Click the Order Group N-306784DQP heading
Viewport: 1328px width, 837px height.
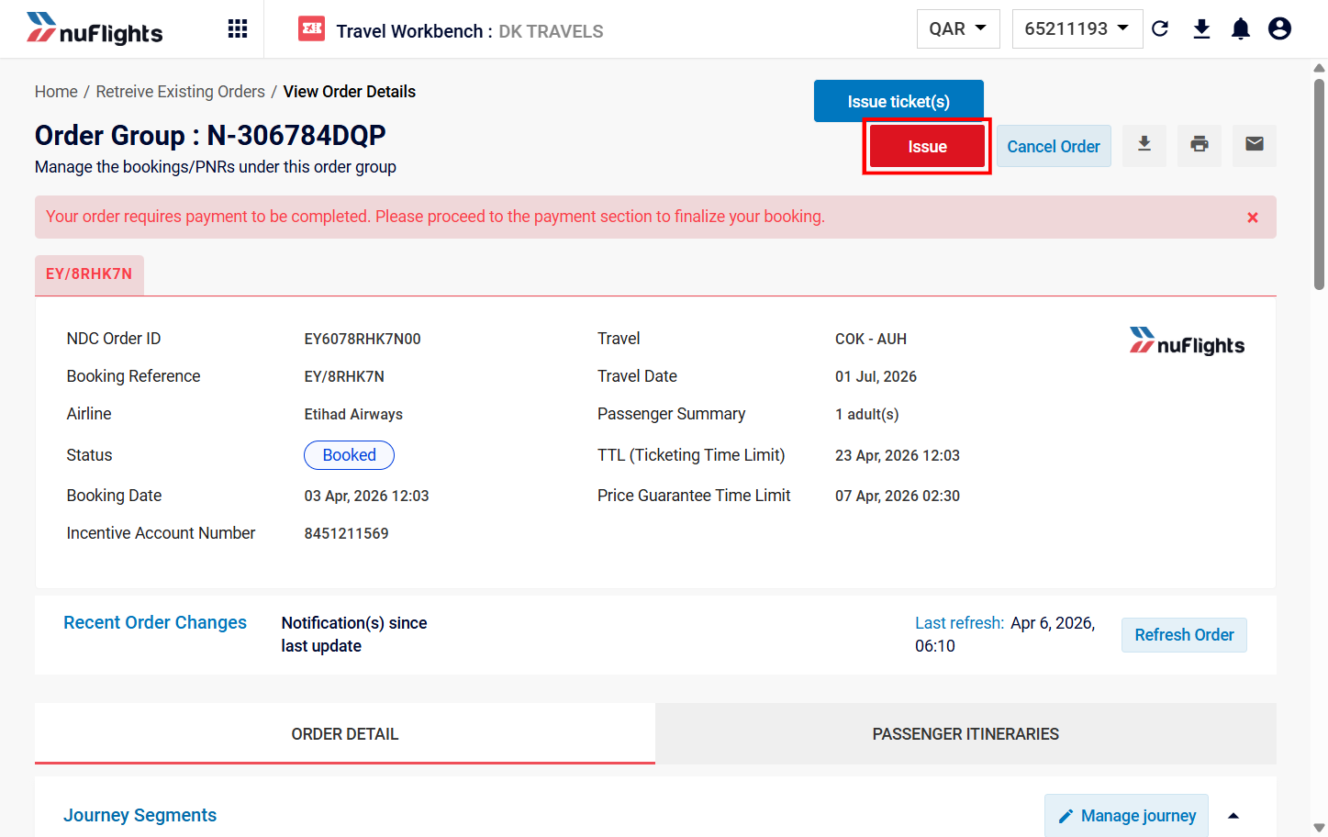210,136
